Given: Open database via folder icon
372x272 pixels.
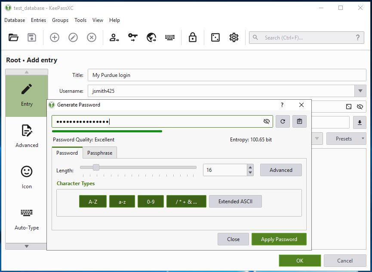Looking at the screenshot, I should click(x=13, y=37).
